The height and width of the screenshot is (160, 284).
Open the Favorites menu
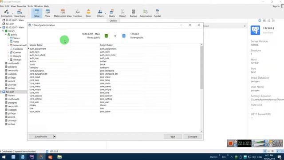(22, 6)
